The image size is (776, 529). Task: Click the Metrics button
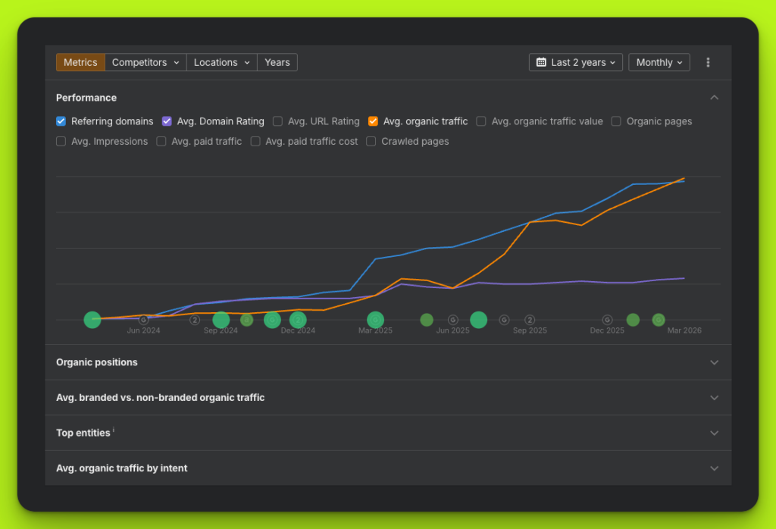(x=80, y=62)
